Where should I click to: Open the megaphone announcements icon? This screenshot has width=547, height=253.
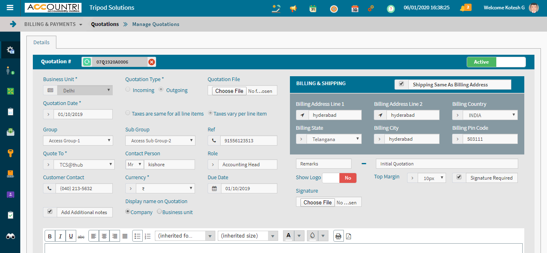[293, 8]
